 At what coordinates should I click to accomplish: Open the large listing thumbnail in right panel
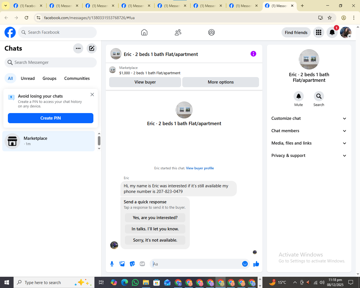click(309, 59)
